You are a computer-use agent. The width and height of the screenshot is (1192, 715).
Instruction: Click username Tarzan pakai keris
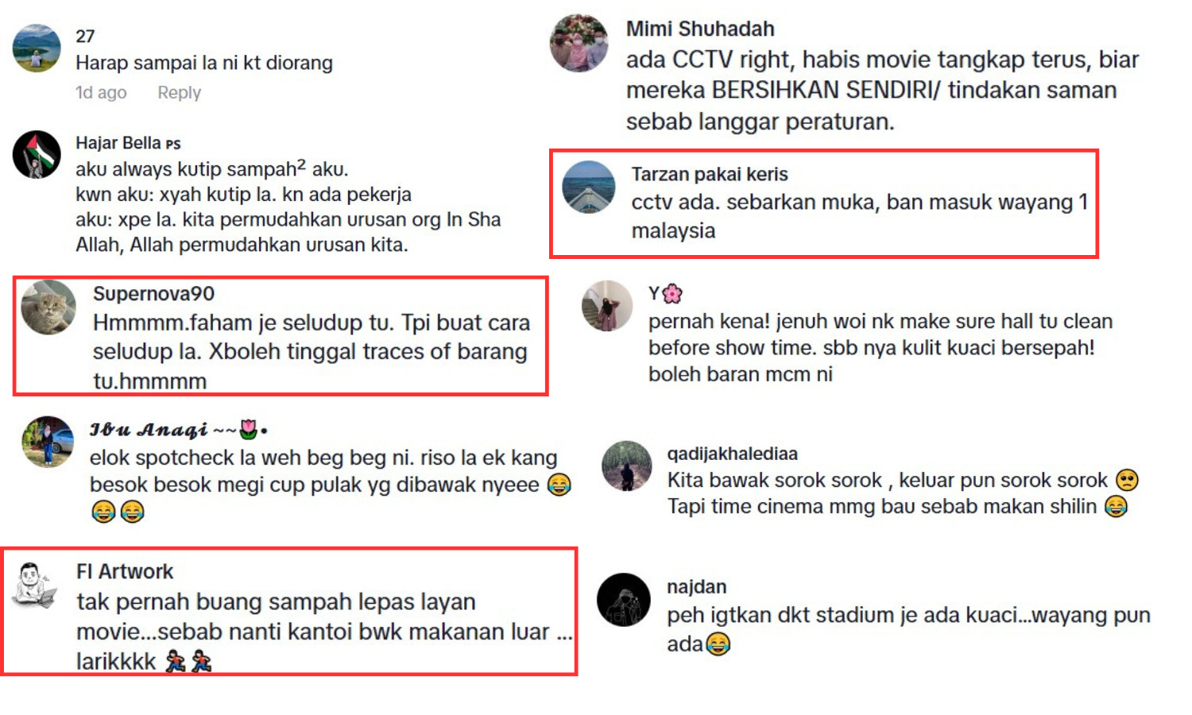[x=710, y=174]
